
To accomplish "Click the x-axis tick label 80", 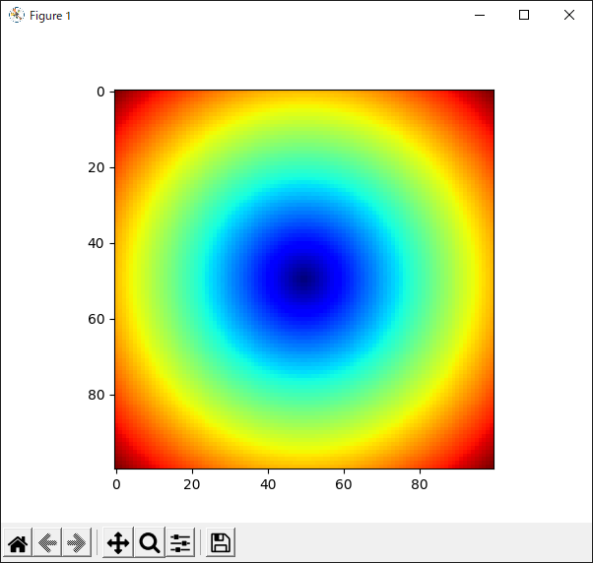I will [420, 484].
